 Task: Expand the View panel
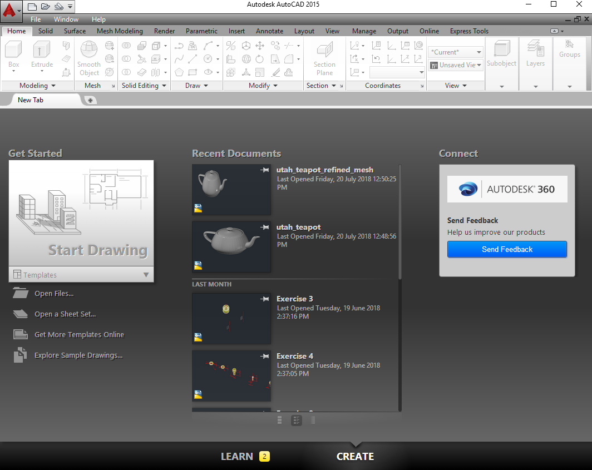click(456, 86)
